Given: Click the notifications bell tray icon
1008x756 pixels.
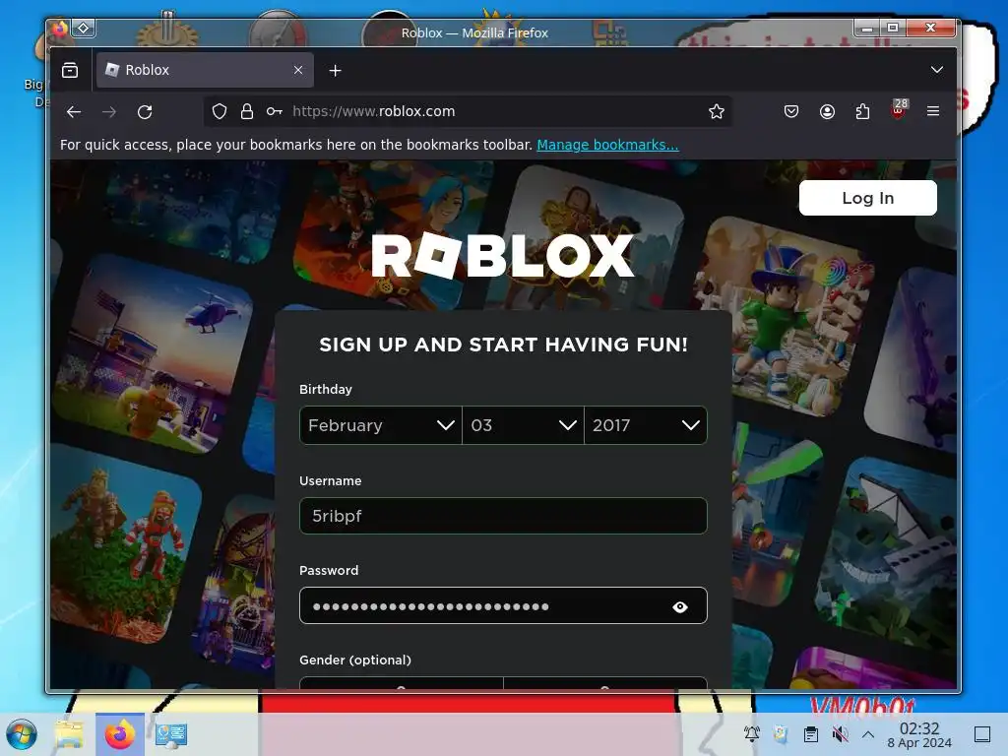Looking at the screenshot, I should click(751, 733).
